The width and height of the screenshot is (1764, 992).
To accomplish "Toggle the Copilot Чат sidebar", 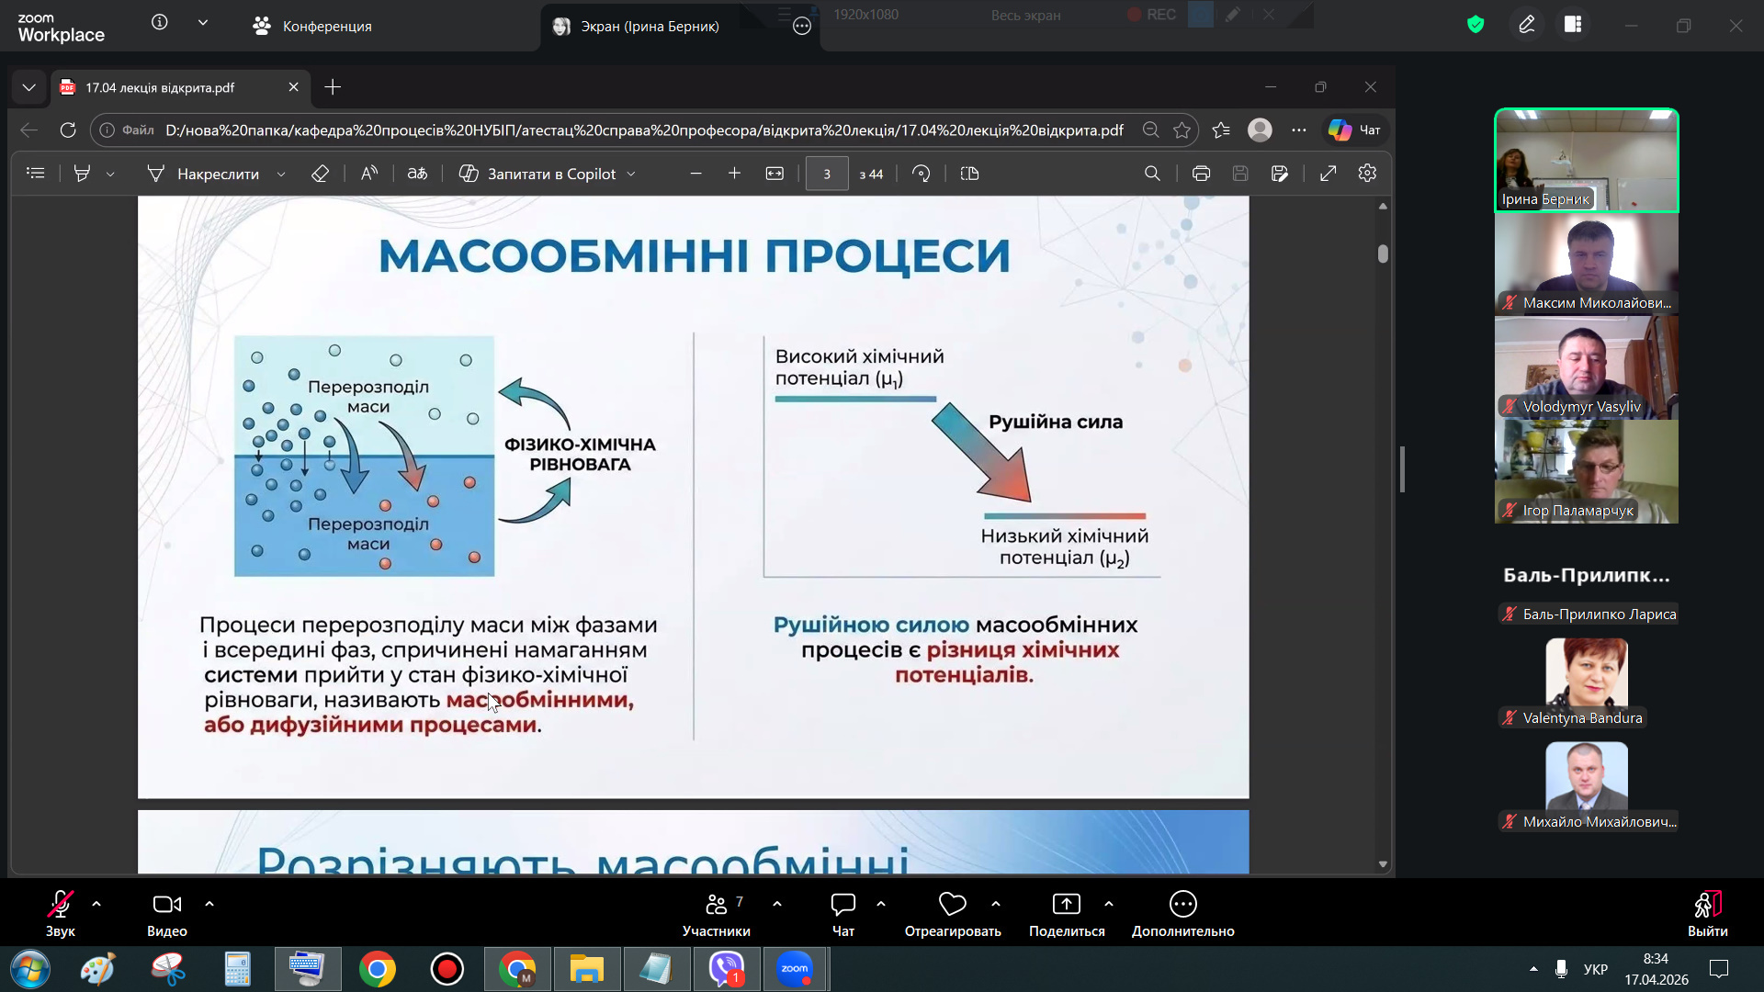I will point(1354,130).
